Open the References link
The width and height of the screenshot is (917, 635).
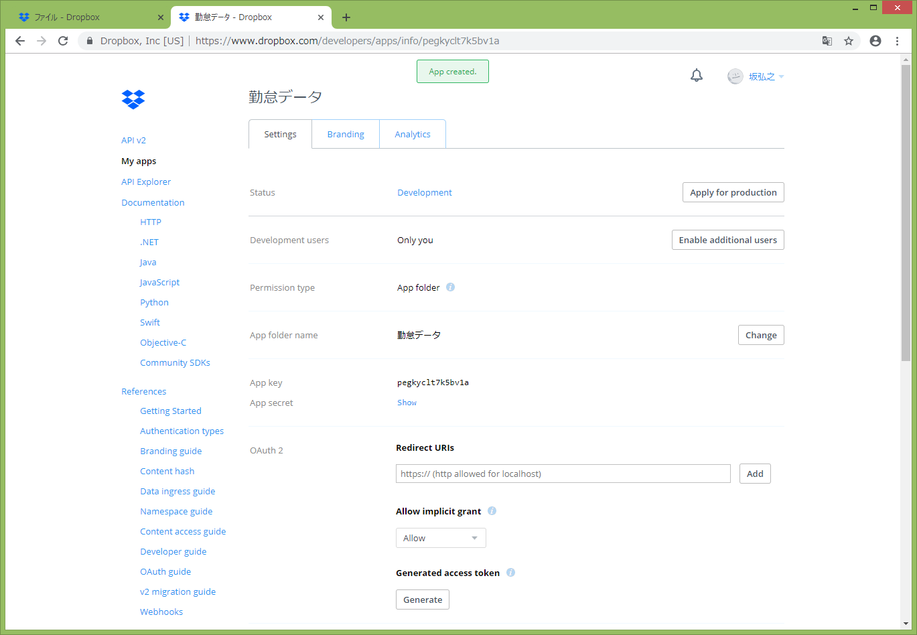pos(143,391)
